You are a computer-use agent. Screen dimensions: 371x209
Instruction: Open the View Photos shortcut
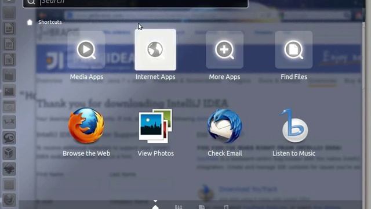pyautogui.click(x=155, y=126)
